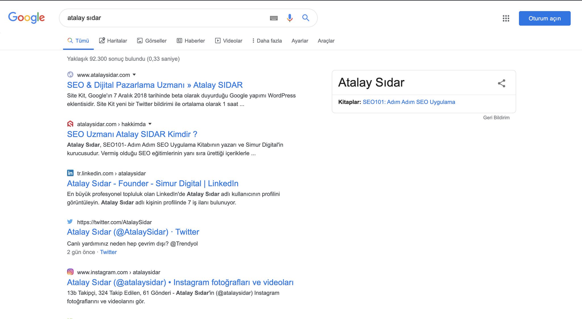Open SEO101: Adım Adım SEO Uygulama link
582x319 pixels.
(409, 102)
